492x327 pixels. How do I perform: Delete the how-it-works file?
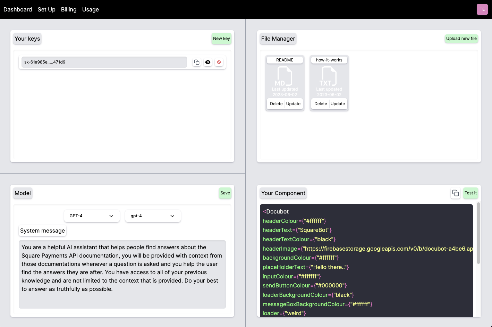click(x=321, y=104)
